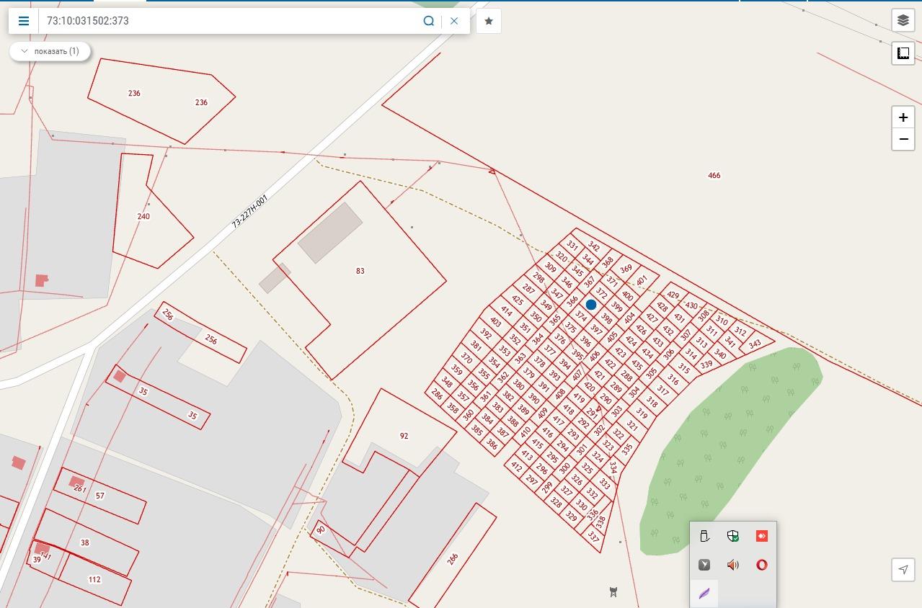922x608 pixels.
Task: Zoom out the map
Action: (903, 139)
